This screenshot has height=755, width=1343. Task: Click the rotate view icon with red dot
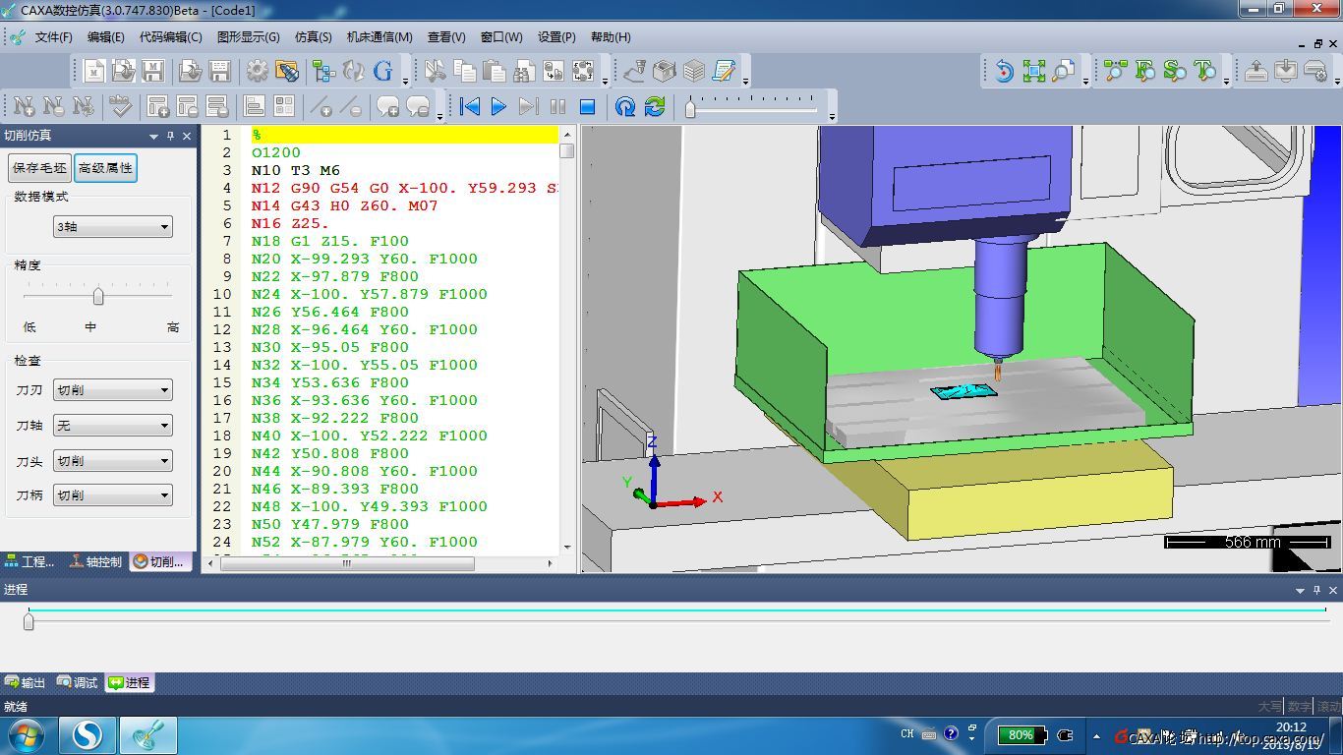pyautogui.click(x=1004, y=71)
